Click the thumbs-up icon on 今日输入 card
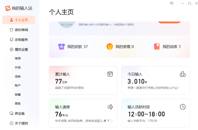The image size is (198, 130). 182,74
